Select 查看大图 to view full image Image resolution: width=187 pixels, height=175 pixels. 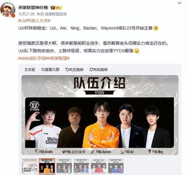(x=50, y=69)
